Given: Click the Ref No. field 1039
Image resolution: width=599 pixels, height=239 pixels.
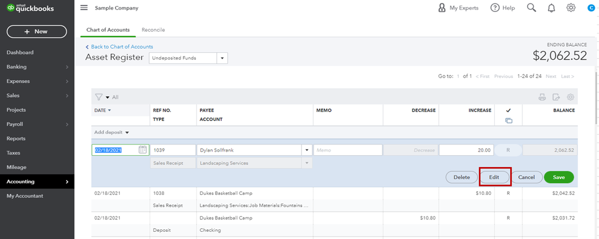Looking at the screenshot, I should coord(173,150).
